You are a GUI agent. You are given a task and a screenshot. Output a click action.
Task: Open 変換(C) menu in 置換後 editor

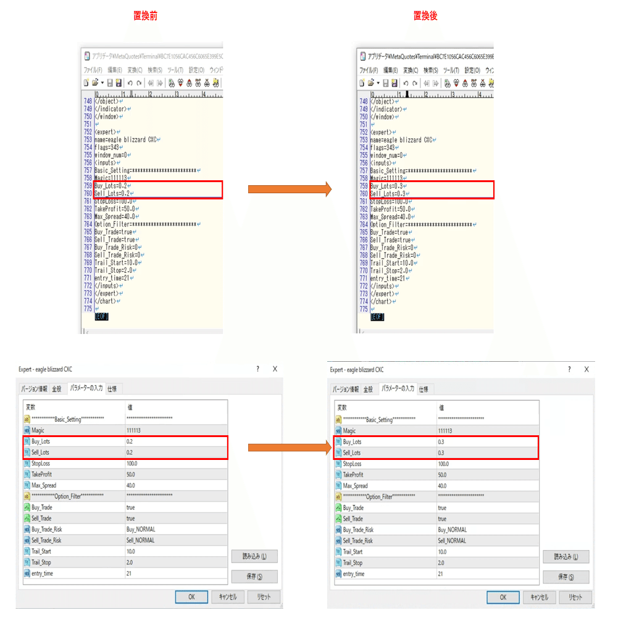[x=411, y=70]
